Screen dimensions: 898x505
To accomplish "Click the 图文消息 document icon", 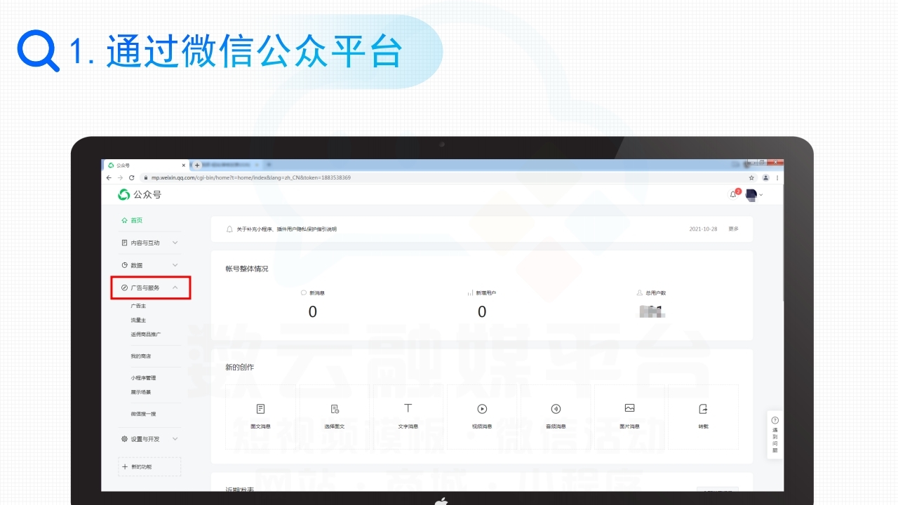I will [x=261, y=408].
